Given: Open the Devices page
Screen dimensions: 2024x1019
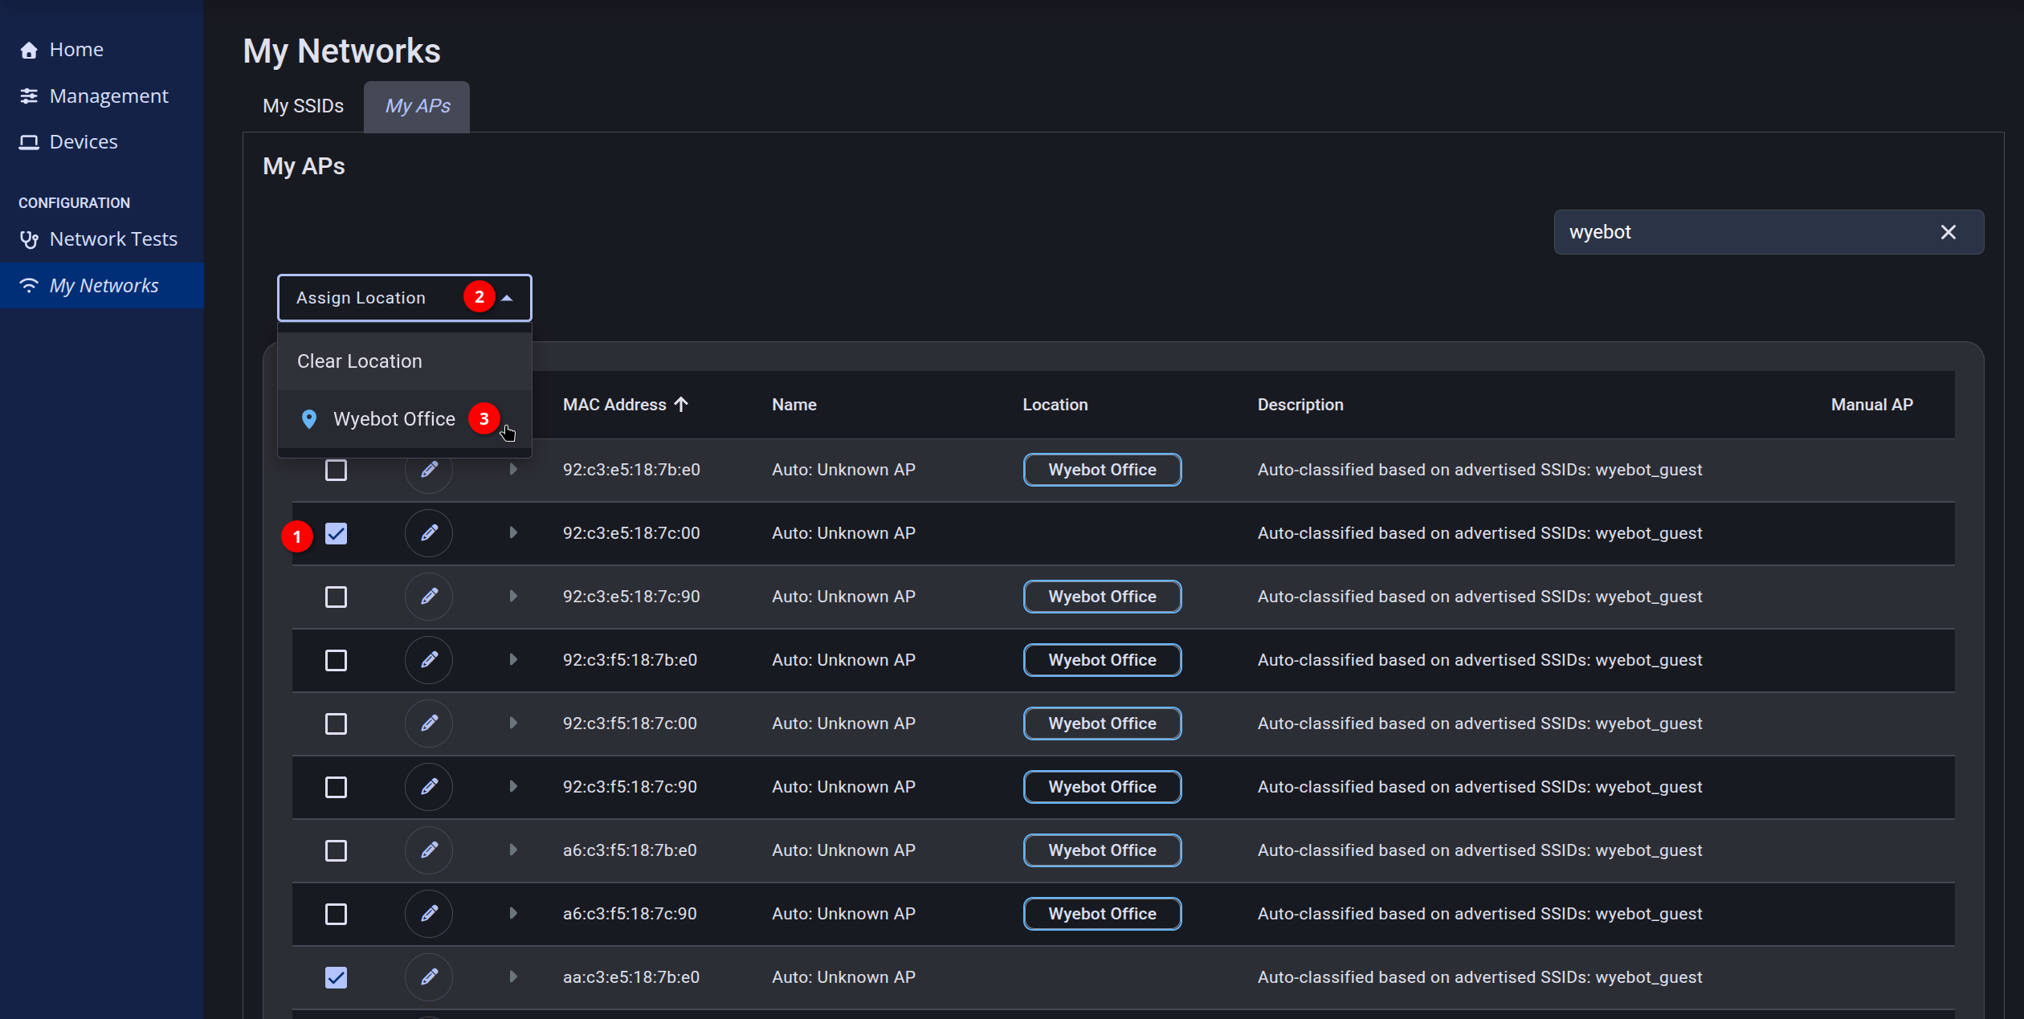Looking at the screenshot, I should click(102, 142).
